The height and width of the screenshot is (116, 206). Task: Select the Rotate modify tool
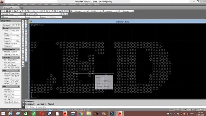click(26, 35)
